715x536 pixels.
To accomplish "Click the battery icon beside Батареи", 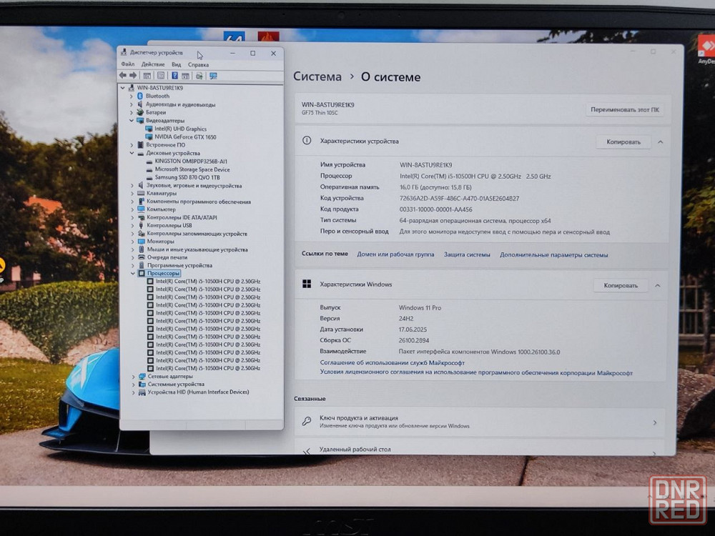I will pyautogui.click(x=140, y=112).
